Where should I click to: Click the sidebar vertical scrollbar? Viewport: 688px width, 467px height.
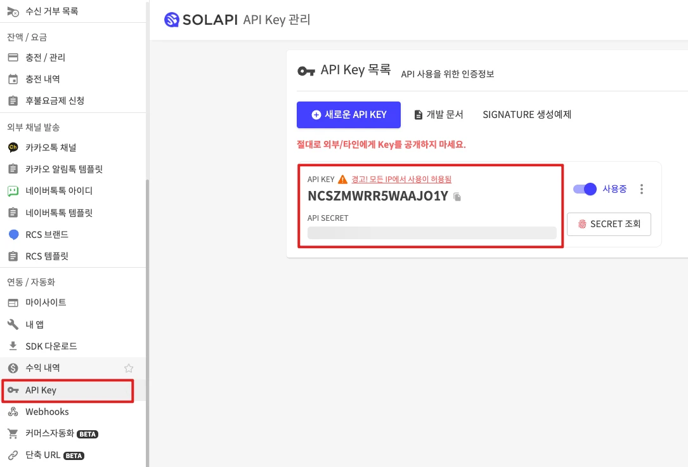coord(147,317)
